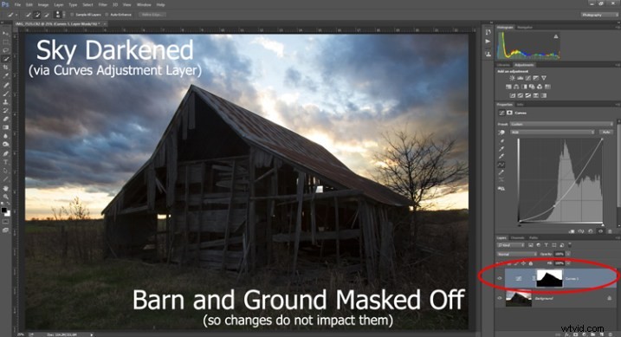Select the Hand tool

[x=5, y=188]
